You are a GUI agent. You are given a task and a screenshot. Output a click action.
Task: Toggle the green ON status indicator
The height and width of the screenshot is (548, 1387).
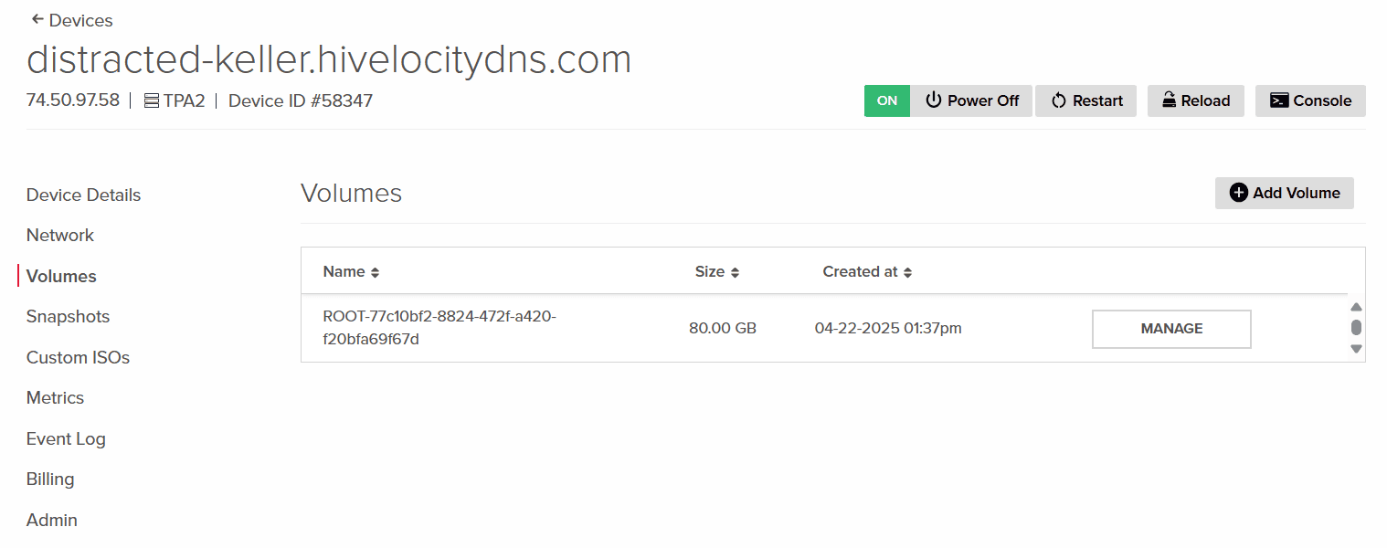click(886, 100)
